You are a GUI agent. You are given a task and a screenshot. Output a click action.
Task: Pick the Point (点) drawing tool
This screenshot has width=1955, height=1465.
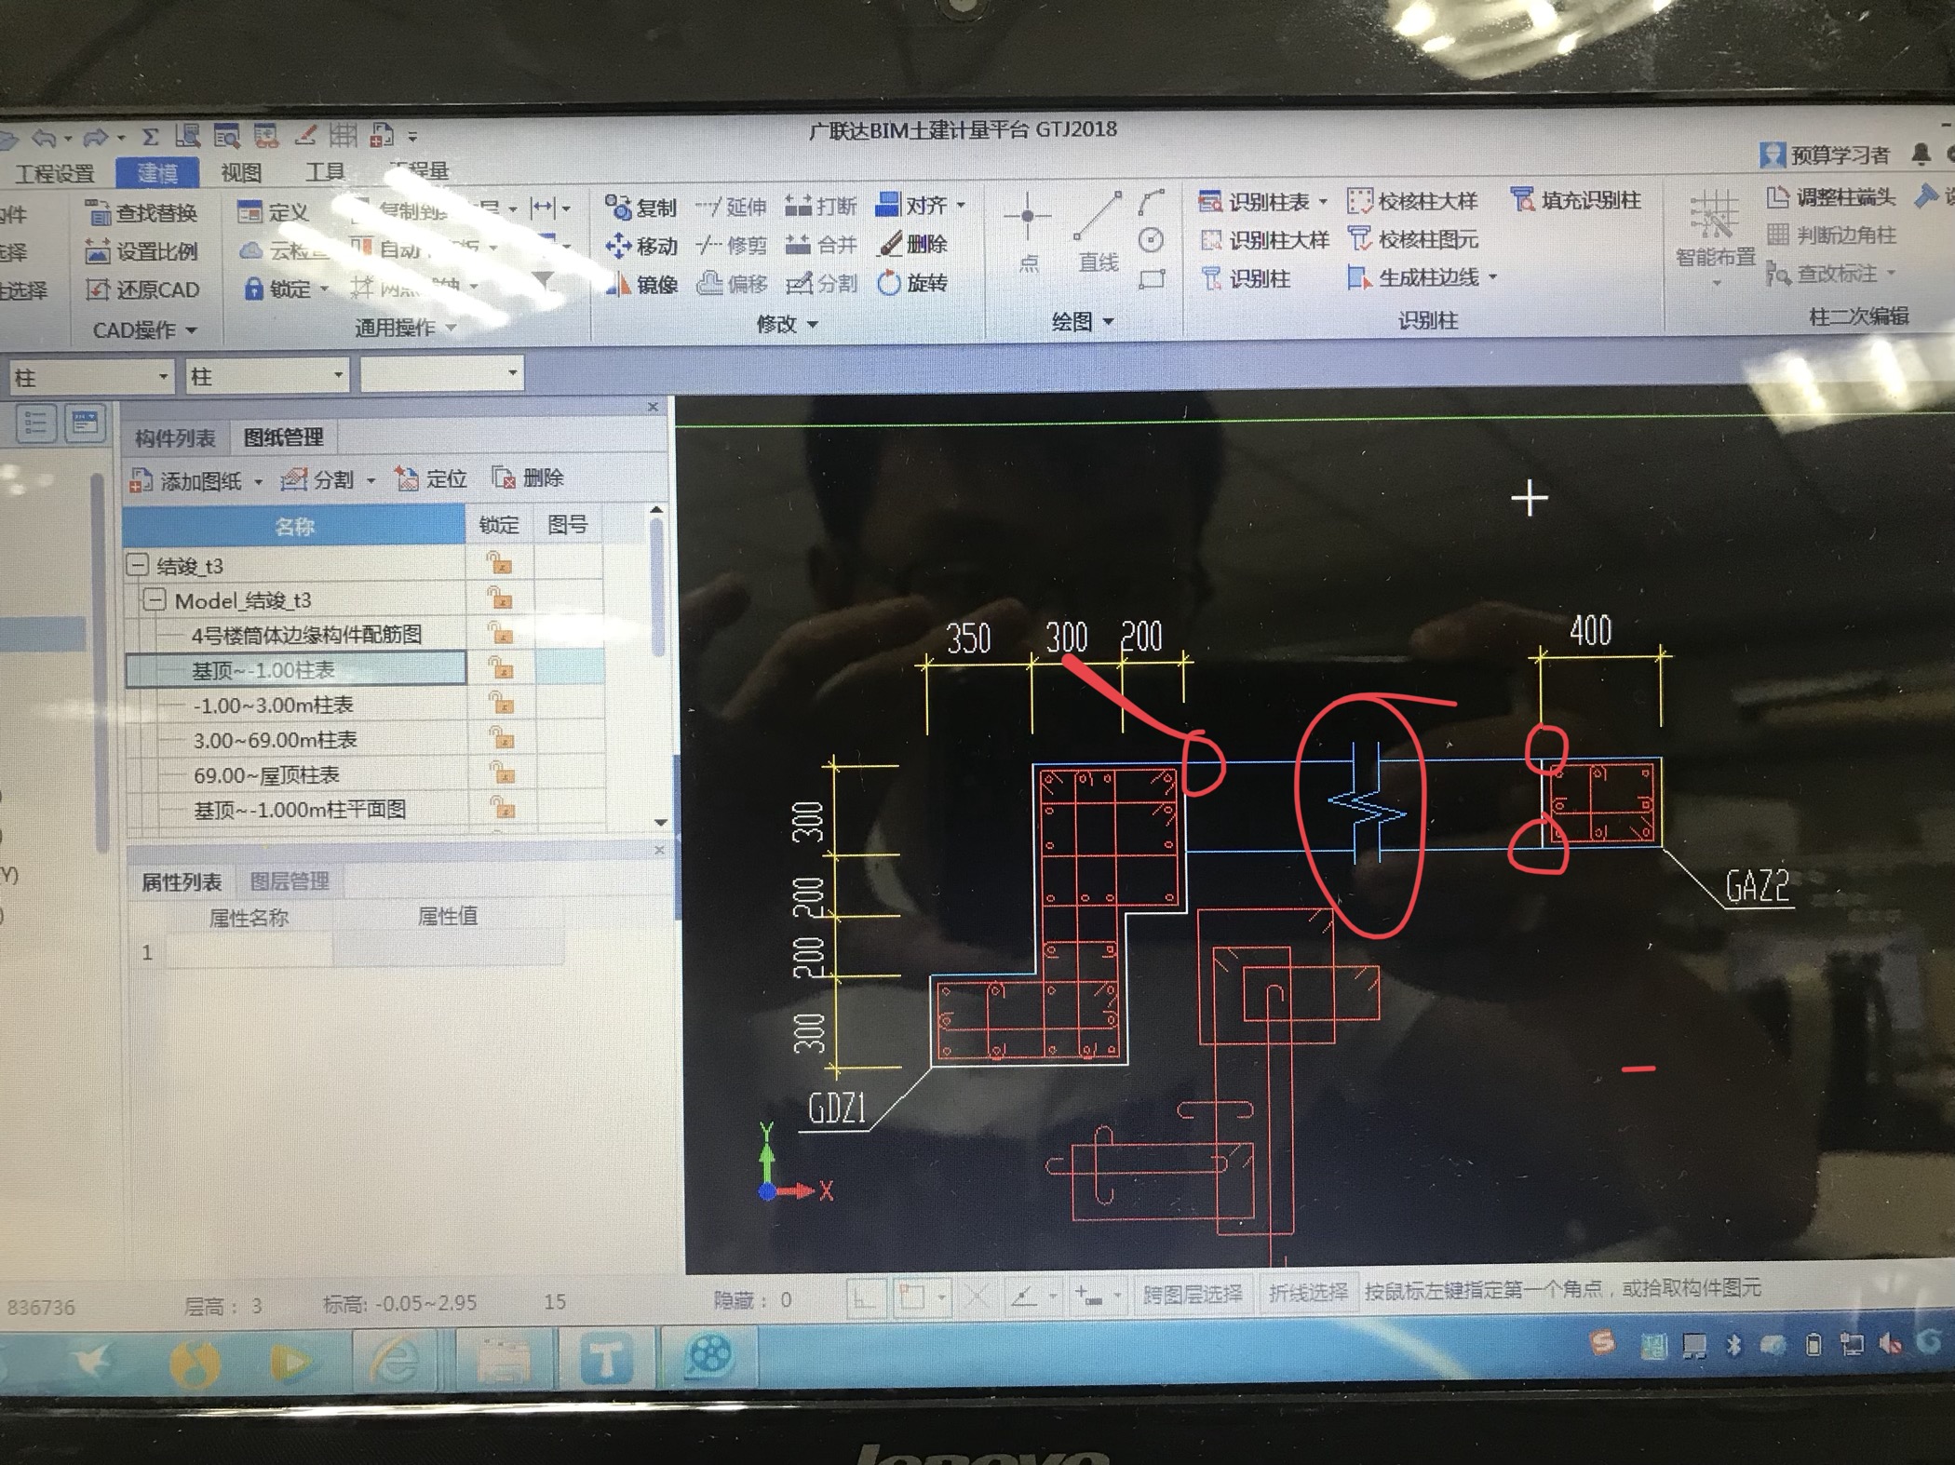point(1028,233)
